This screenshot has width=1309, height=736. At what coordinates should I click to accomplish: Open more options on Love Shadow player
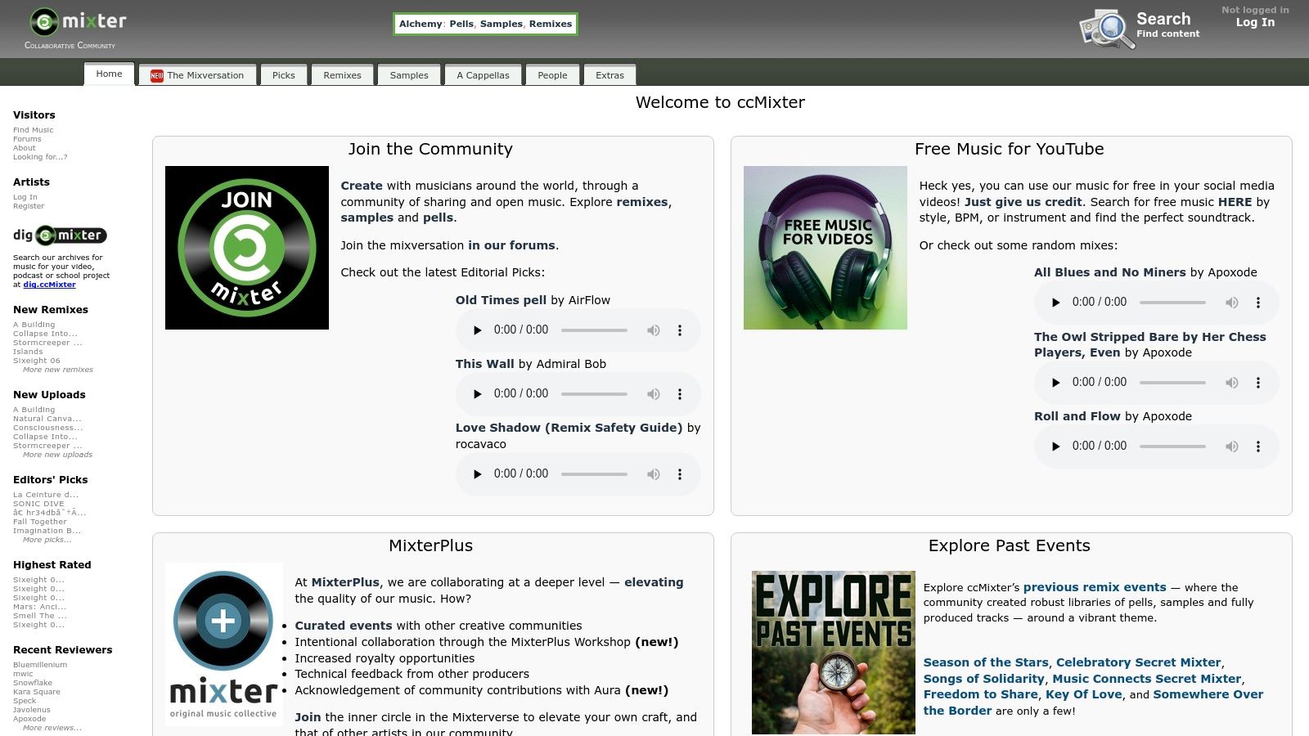679,474
